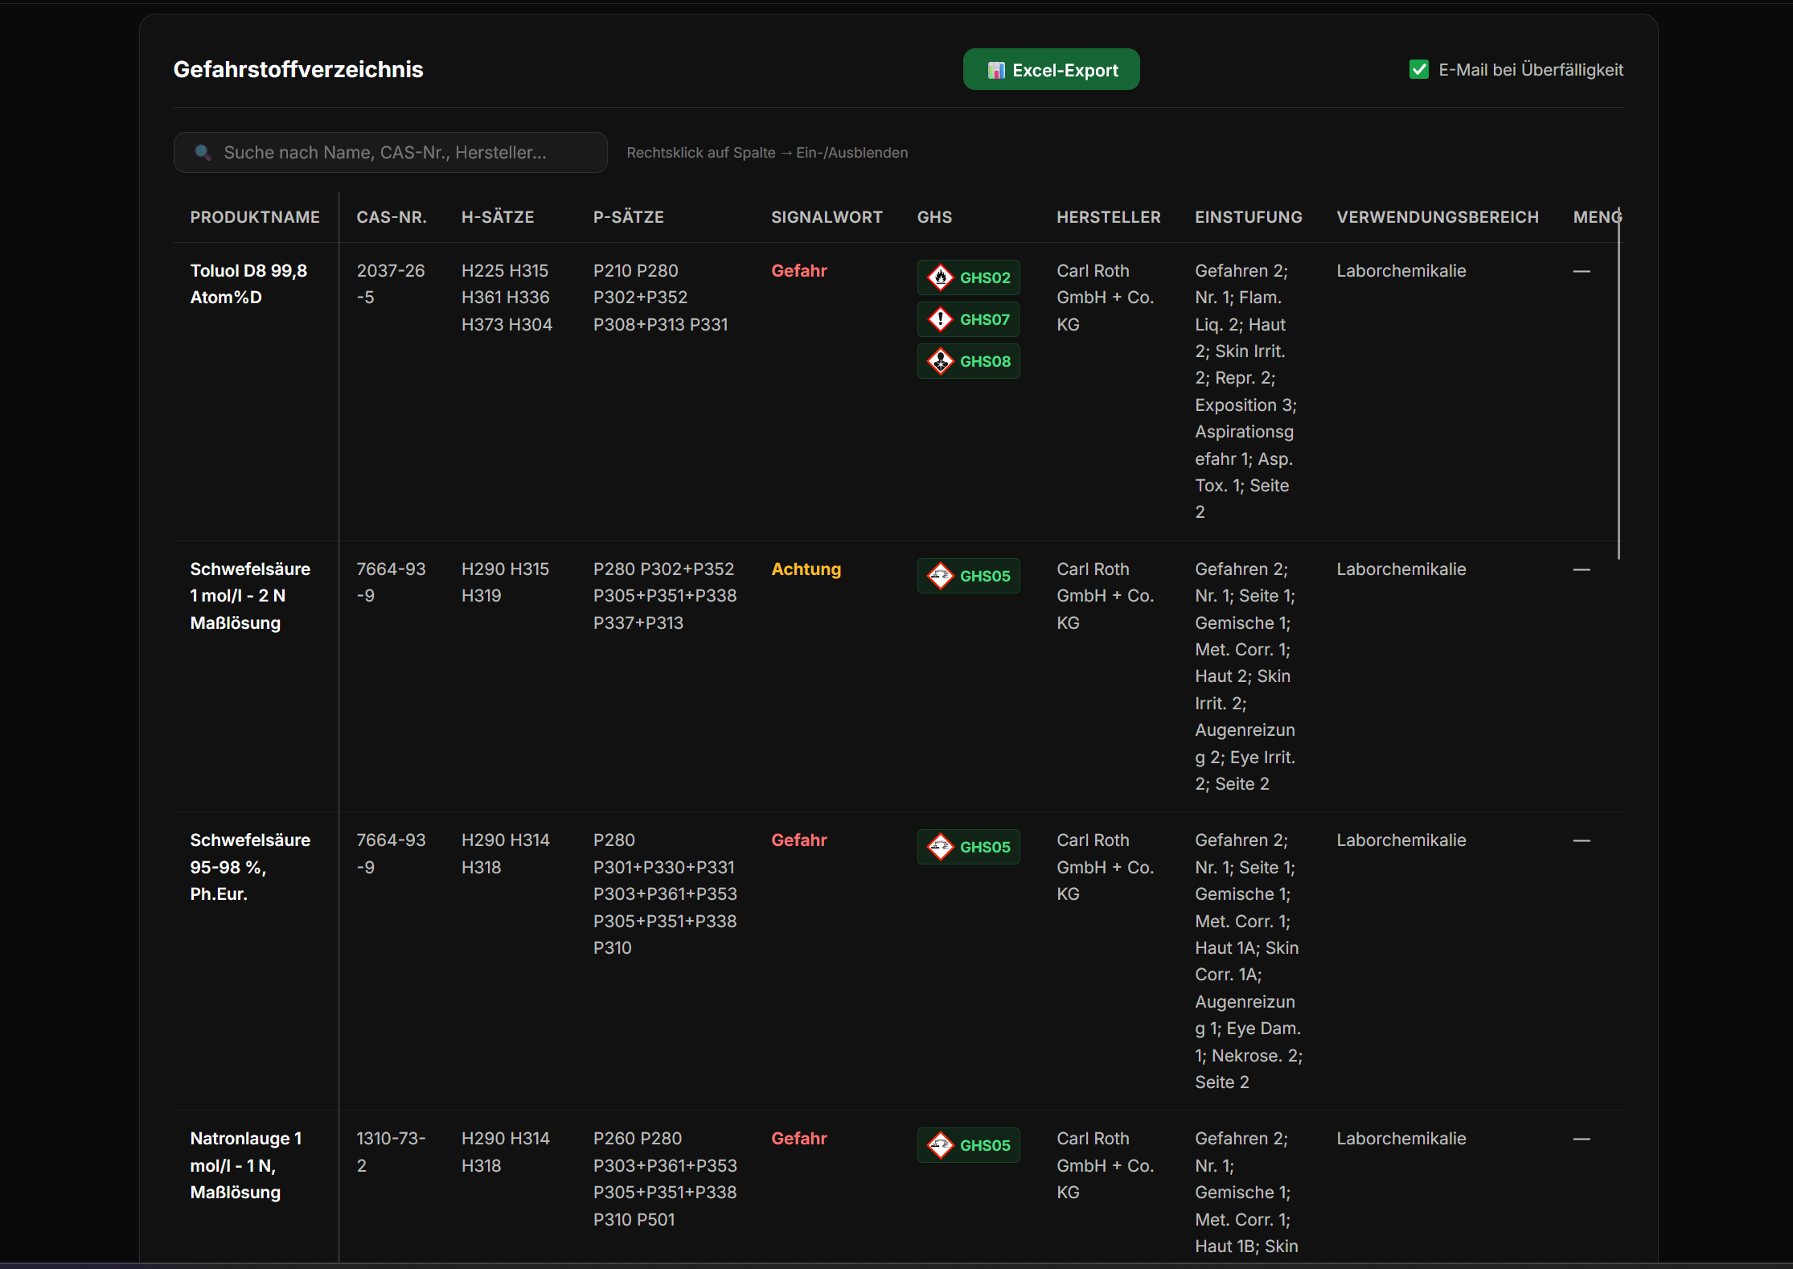Click the vertical table scrollbar

coord(1619,384)
